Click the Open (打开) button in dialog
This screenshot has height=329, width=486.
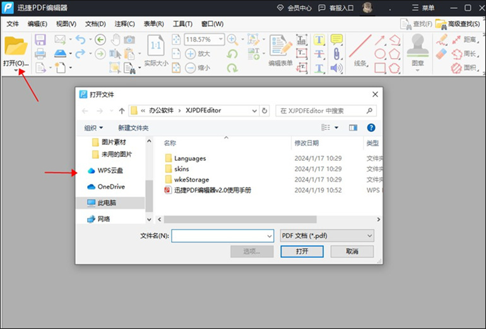click(302, 251)
